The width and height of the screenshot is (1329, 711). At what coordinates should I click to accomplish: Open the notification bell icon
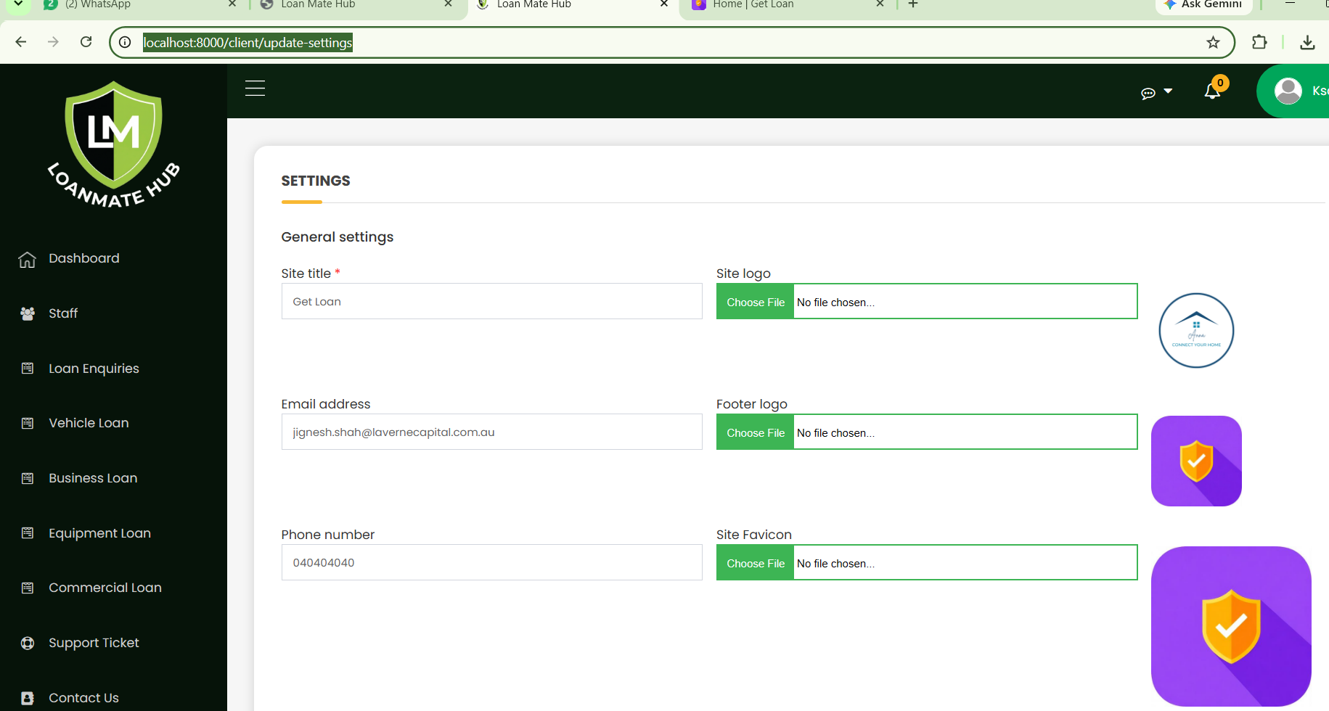[1212, 91]
